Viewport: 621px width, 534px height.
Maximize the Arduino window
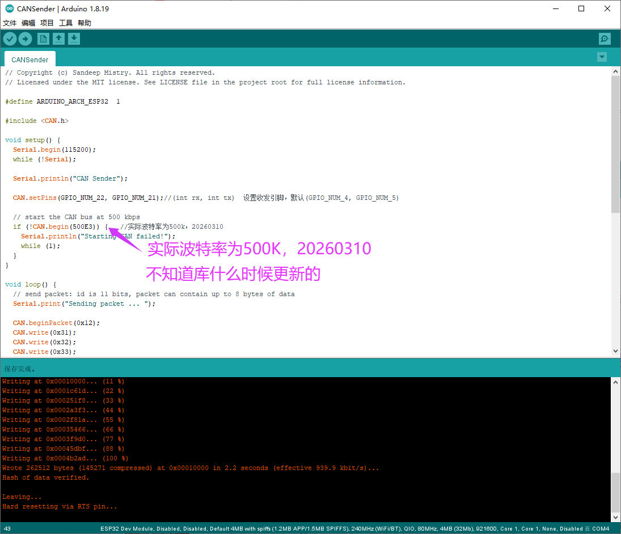tap(581, 8)
